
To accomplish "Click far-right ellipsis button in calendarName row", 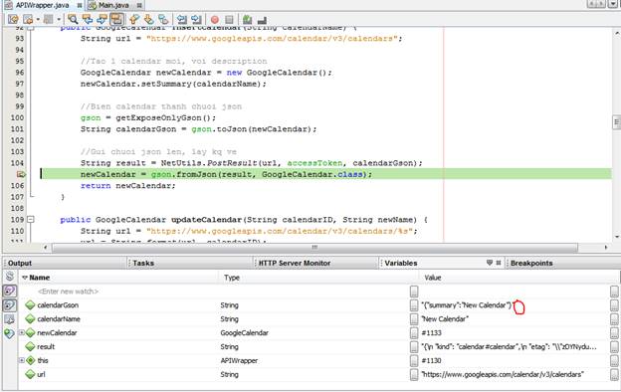I will point(614,319).
